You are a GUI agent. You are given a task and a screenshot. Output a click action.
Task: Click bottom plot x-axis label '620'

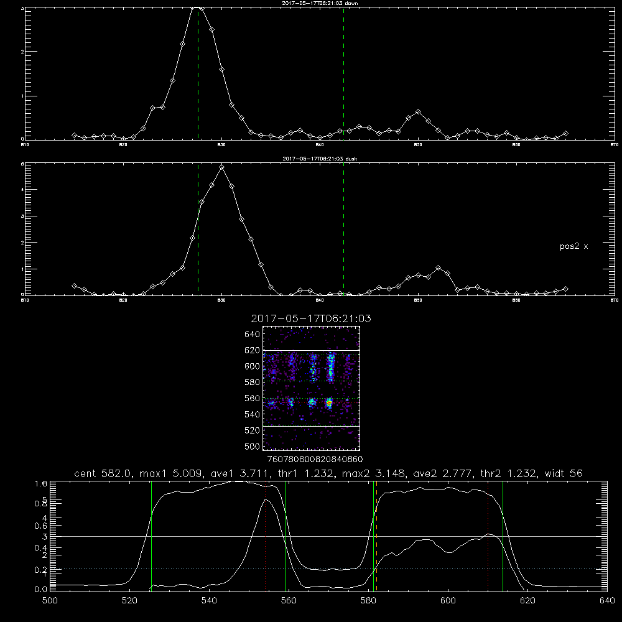tap(527, 601)
